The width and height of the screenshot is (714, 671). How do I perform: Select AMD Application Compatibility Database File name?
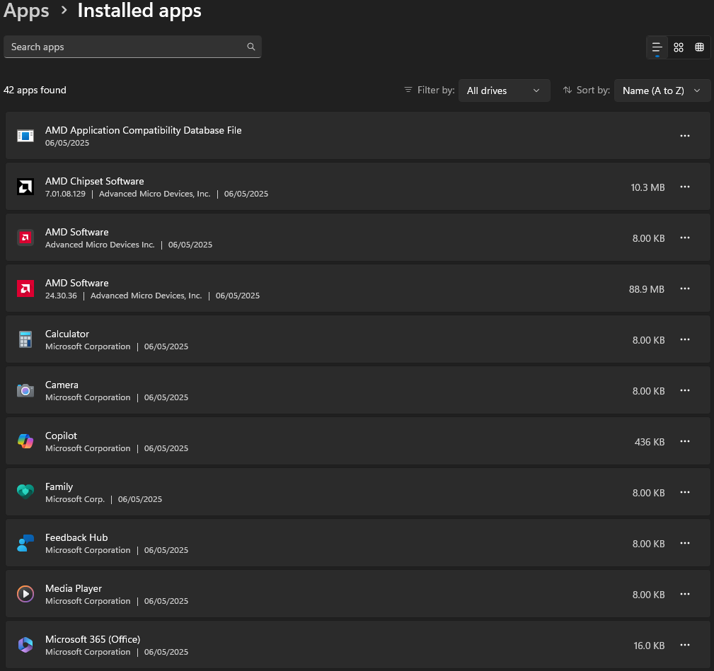pos(143,130)
